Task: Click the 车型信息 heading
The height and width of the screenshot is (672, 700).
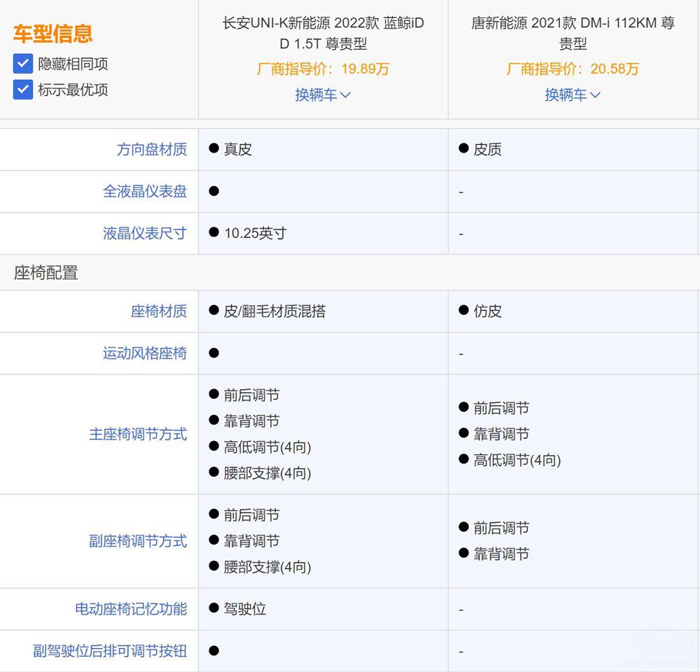Action: 52,34
